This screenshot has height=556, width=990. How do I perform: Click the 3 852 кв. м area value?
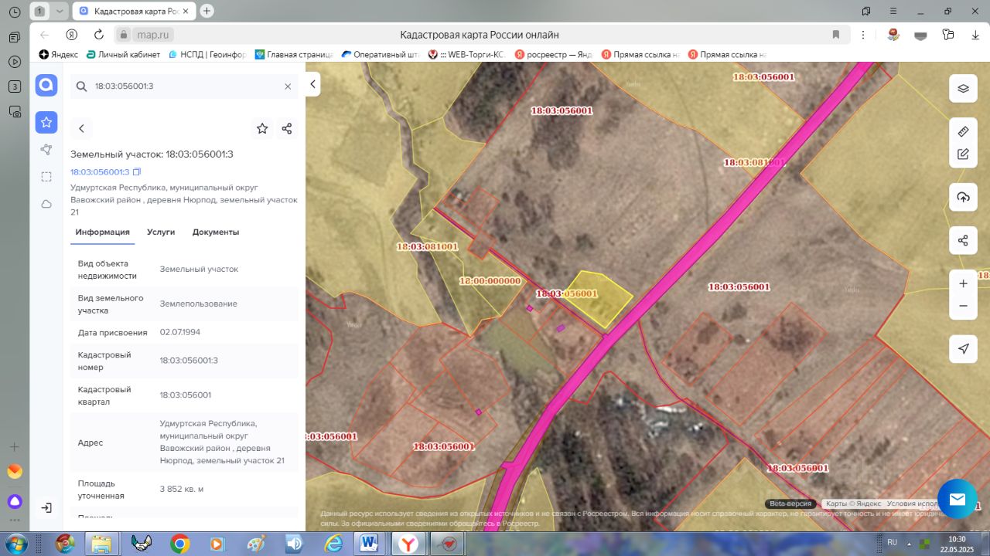click(x=182, y=489)
